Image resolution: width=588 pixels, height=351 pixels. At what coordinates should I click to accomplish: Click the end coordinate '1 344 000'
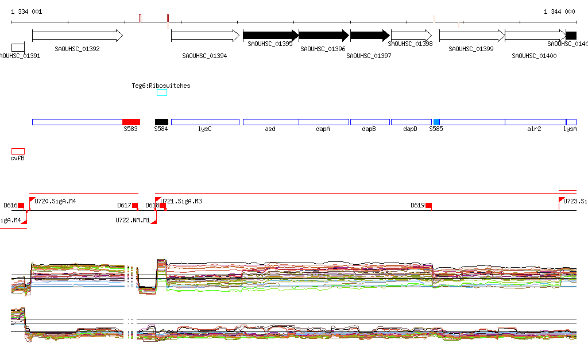point(559,11)
